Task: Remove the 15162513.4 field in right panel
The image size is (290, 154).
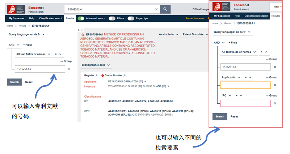Action: (275, 67)
